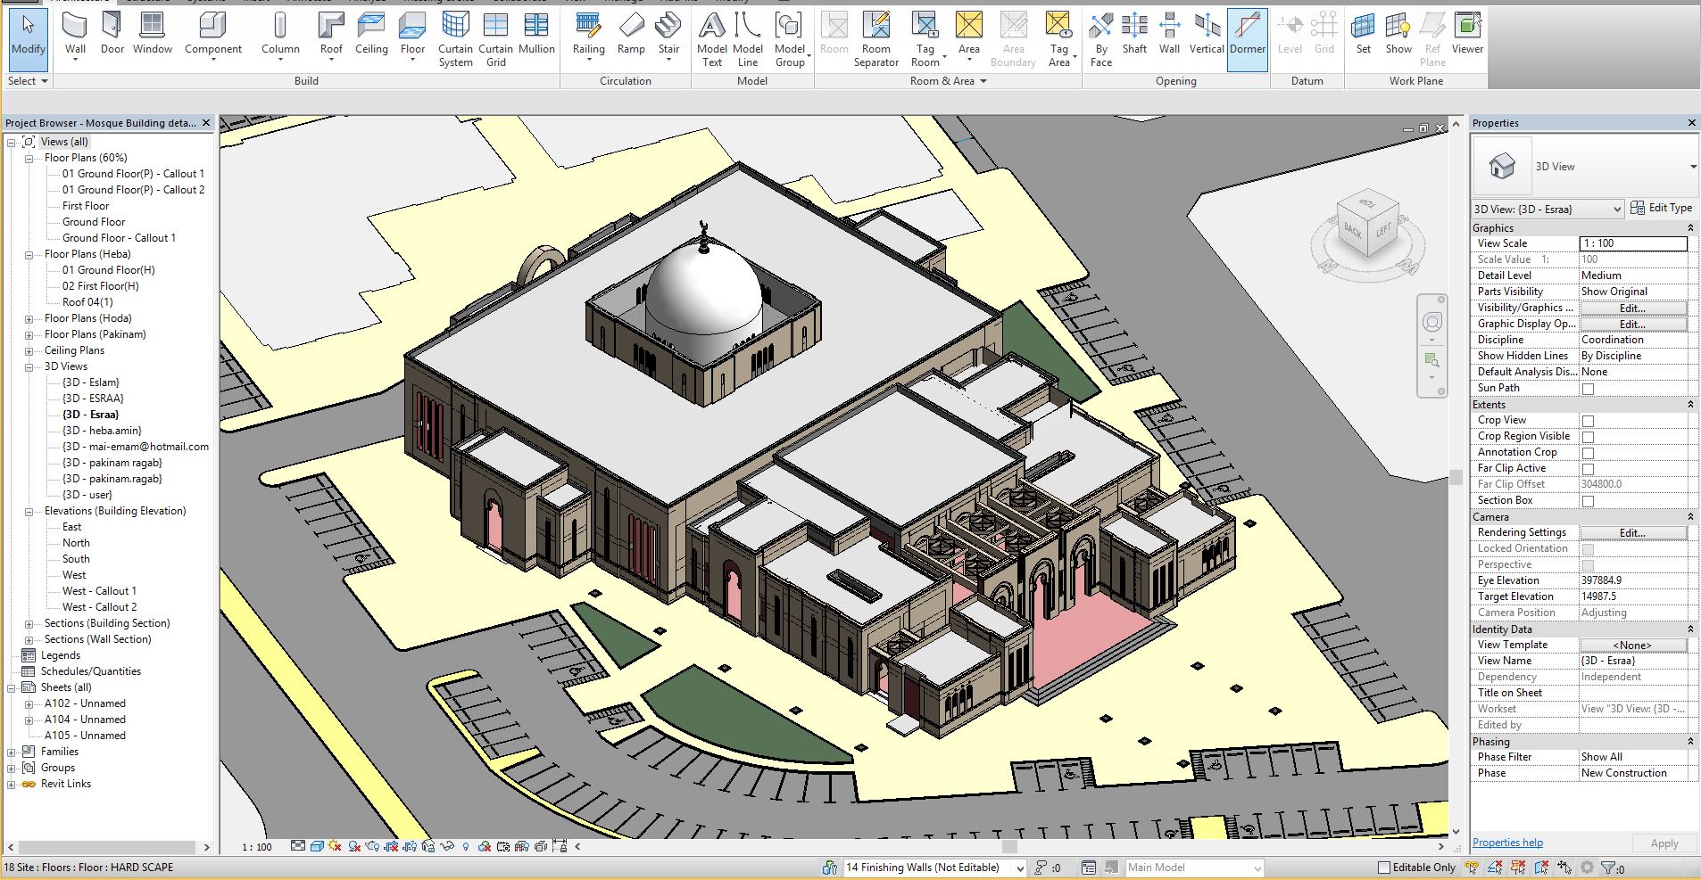Open the 3D View type selector dropdown
Viewport: 1701px width, 880px height.
(1692, 167)
